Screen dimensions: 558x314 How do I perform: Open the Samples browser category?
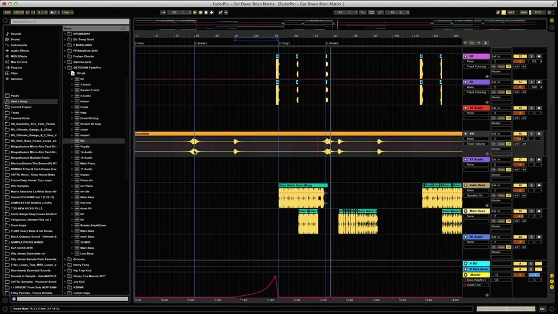tap(16, 79)
